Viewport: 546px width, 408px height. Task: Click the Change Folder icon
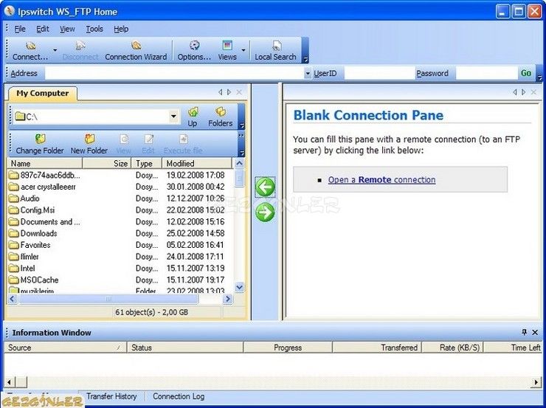40,144
